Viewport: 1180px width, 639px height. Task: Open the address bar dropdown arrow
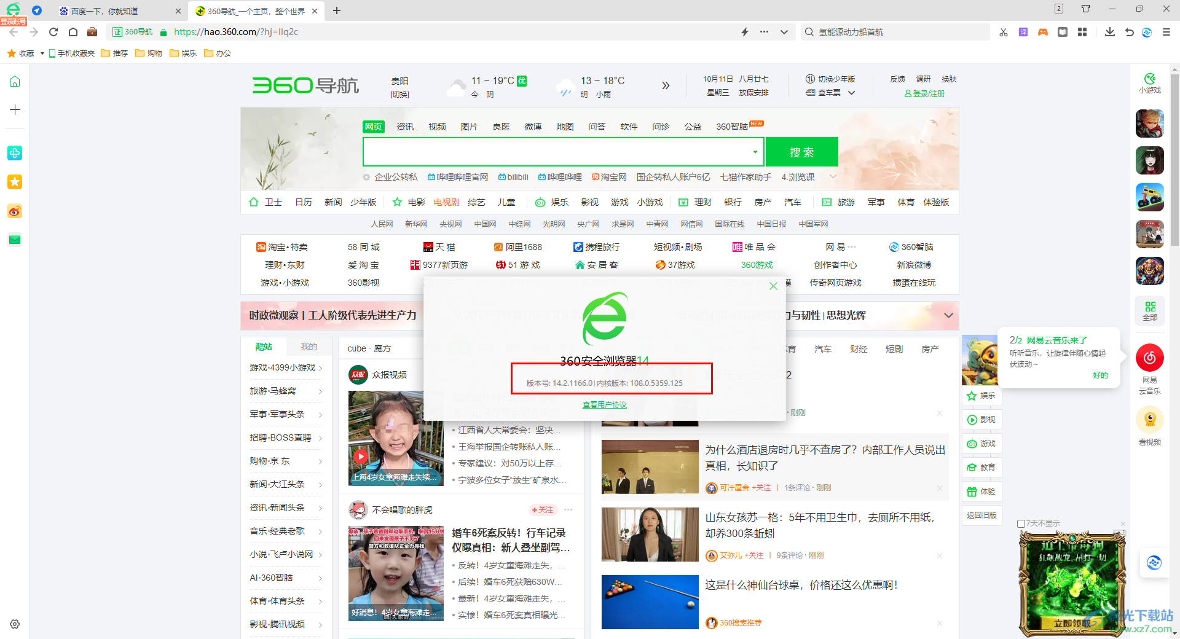(x=784, y=32)
